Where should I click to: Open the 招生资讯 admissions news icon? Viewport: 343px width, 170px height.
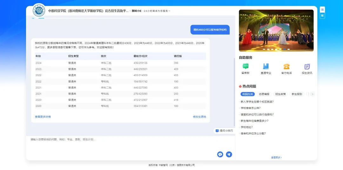[x=307, y=66]
